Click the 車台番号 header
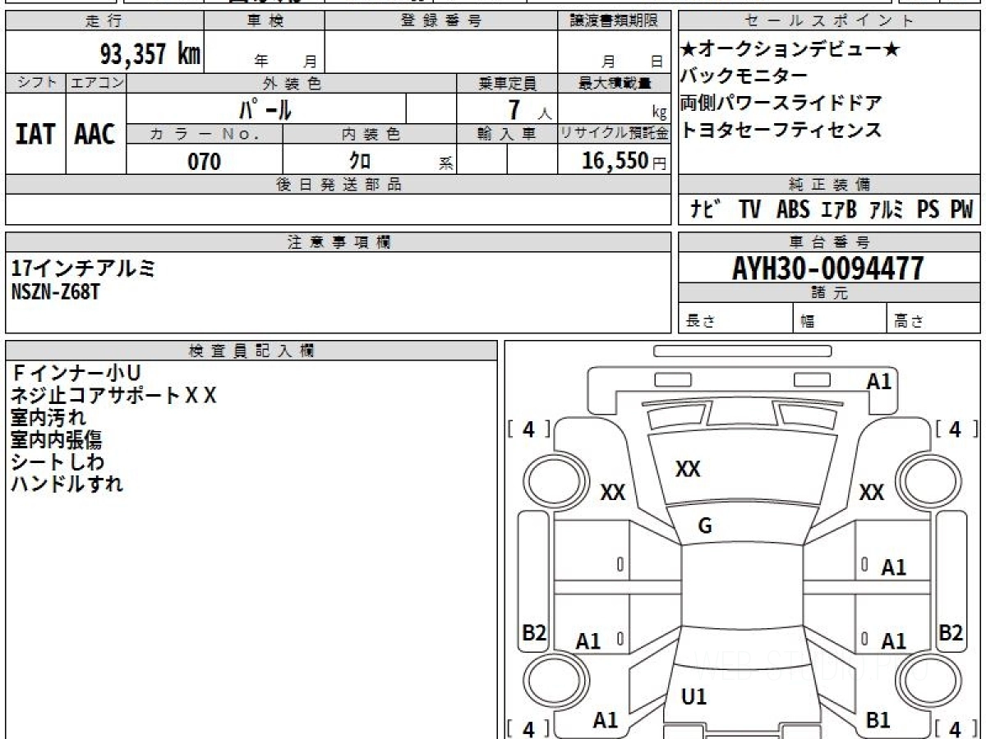 click(x=829, y=242)
